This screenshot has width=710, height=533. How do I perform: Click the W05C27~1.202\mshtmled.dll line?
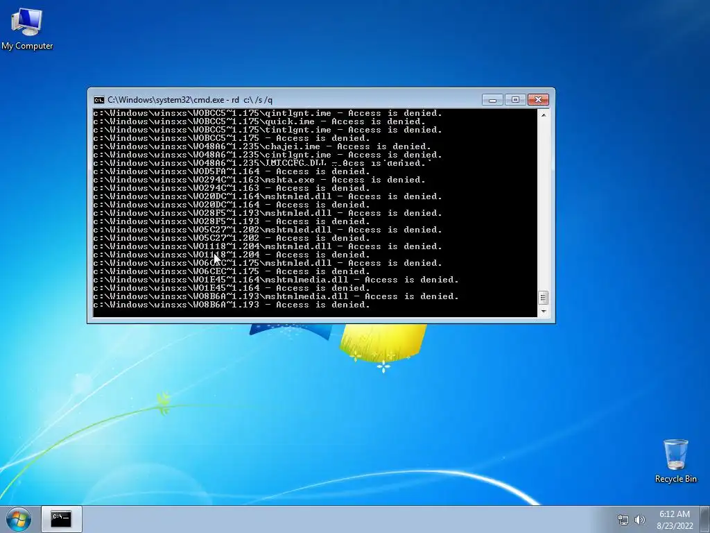(268, 230)
